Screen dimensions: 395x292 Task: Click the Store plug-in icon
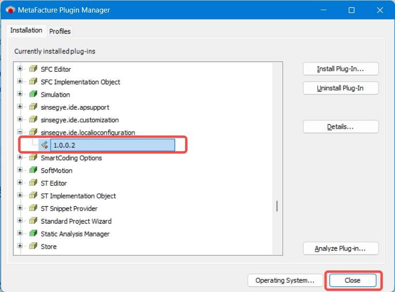[33, 246]
